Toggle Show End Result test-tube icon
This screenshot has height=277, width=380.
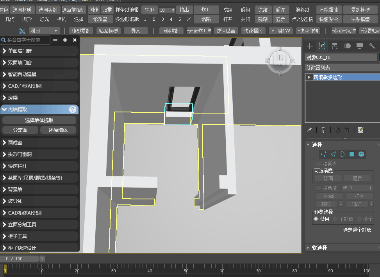[x=323, y=130]
